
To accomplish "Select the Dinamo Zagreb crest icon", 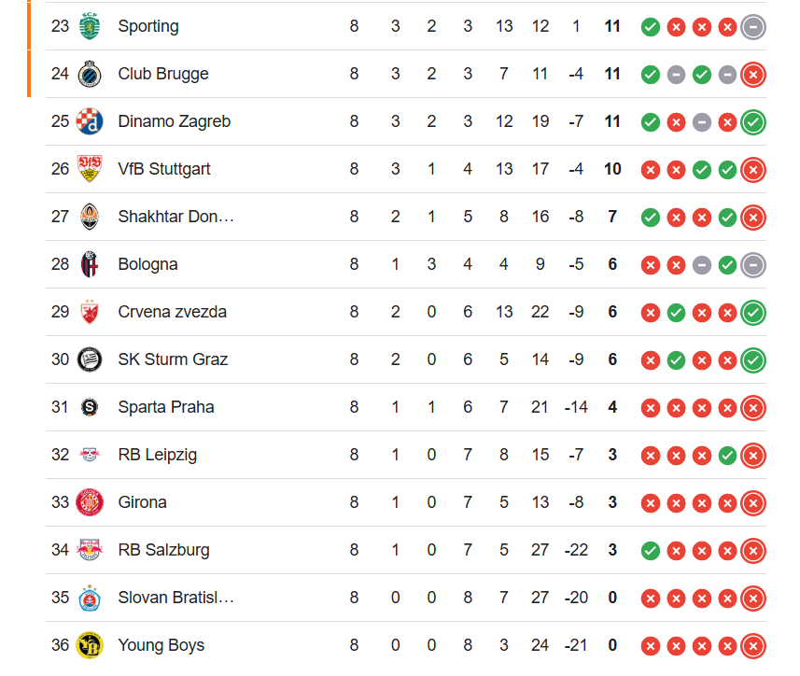I will pyautogui.click(x=90, y=121).
